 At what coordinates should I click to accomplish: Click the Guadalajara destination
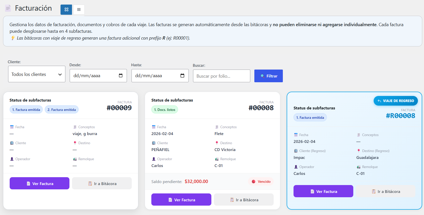click(367, 157)
